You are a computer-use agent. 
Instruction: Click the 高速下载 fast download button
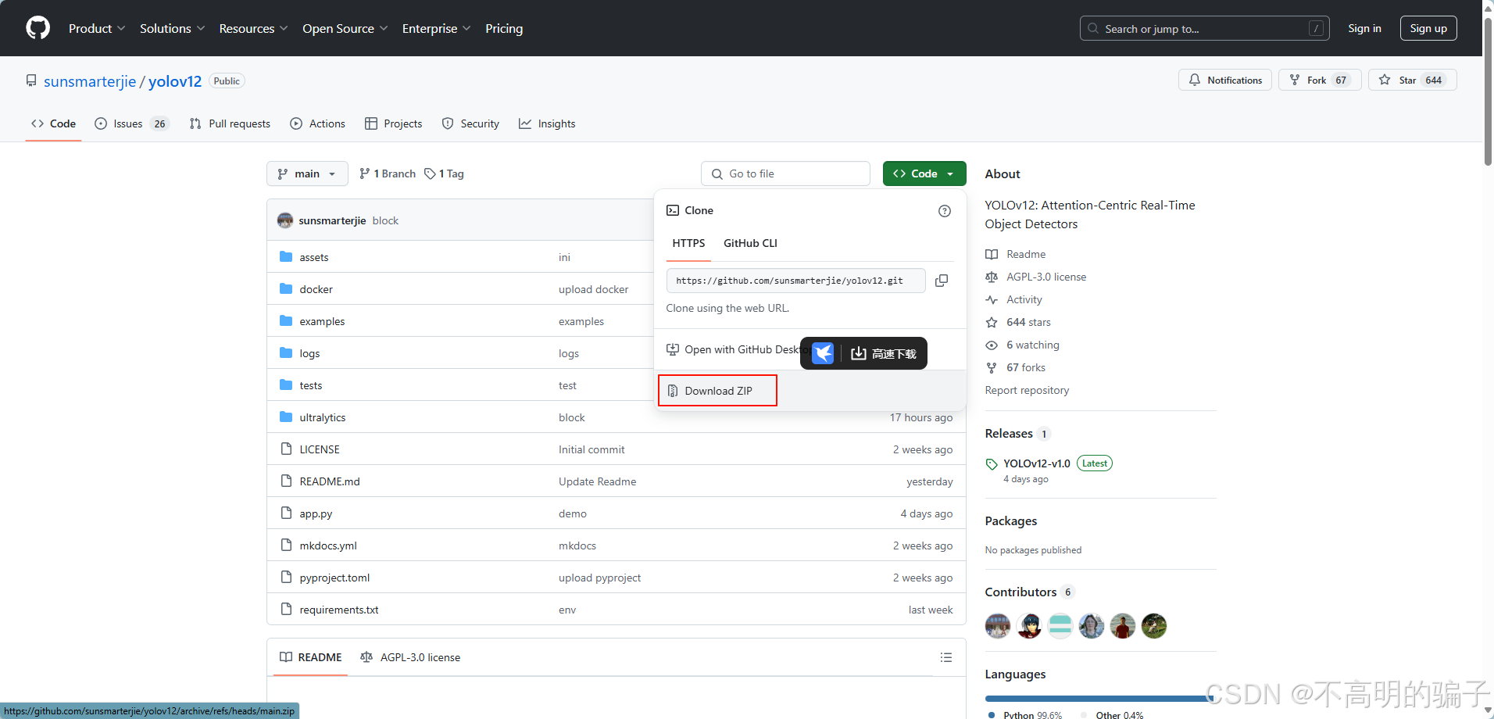click(x=884, y=354)
